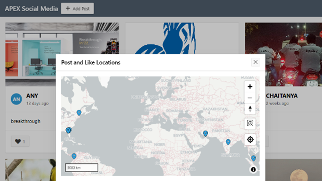
Task: Open the office breakthrough post image
Action: (30, 54)
